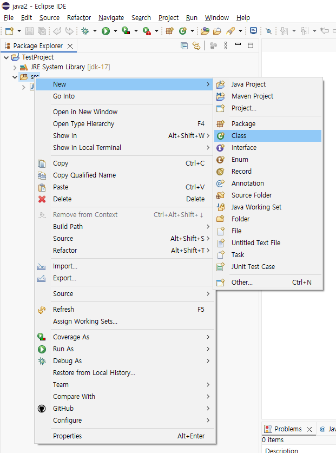The image size is (336, 453).
Task: Select Import... in context menu
Action: tap(124, 266)
